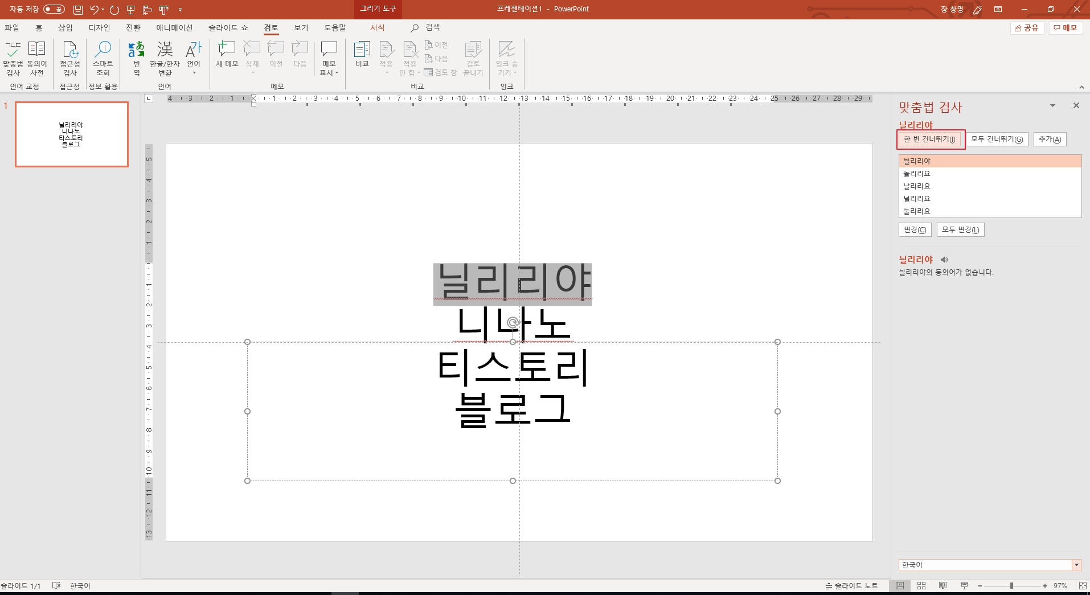Start Slide Show from status bar icon
This screenshot has width=1090, height=595.
[964, 585]
